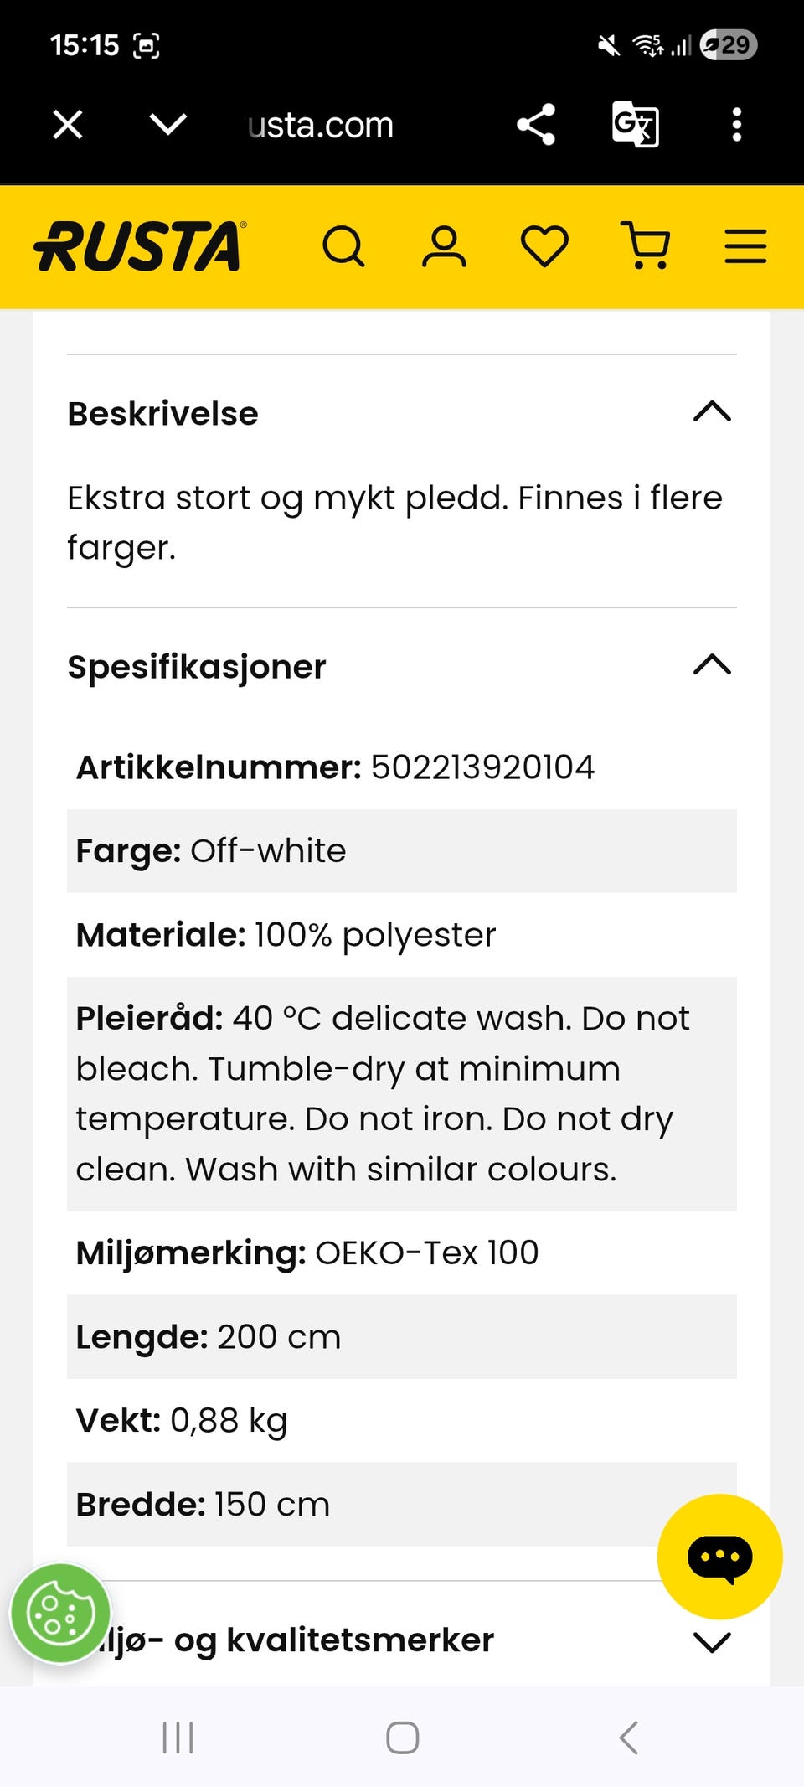Screen dimensions: 804x1787
Task: Open the hamburger menu
Action: 745,246
